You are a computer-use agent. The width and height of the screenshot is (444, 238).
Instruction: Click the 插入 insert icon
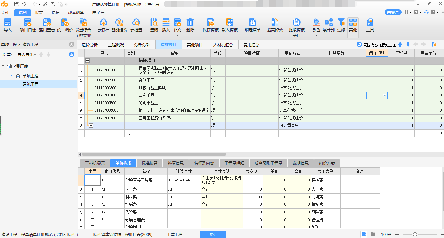tap(166, 22)
